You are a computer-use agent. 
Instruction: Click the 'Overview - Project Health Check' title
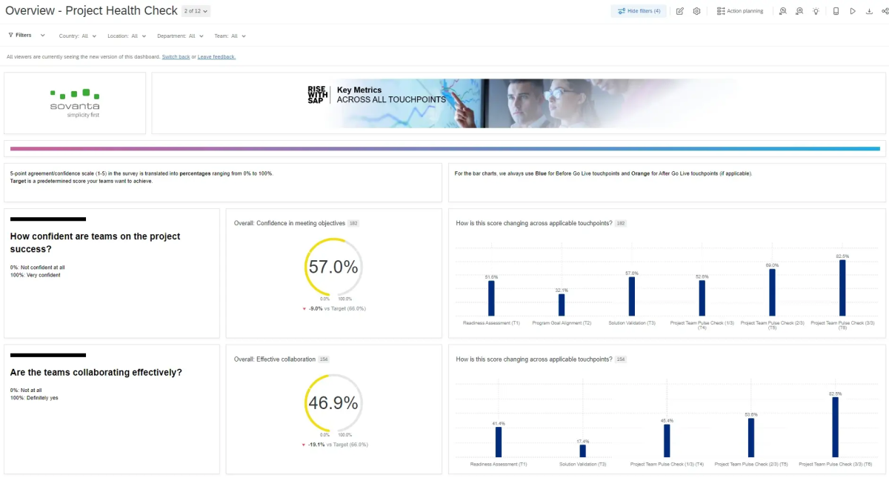[x=91, y=10]
